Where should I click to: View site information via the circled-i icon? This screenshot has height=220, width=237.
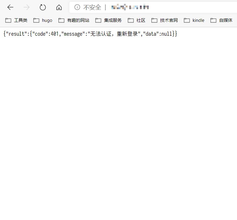[77, 7]
